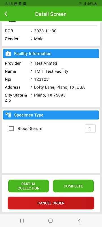Select the Blood Serum quantity field

(90, 129)
